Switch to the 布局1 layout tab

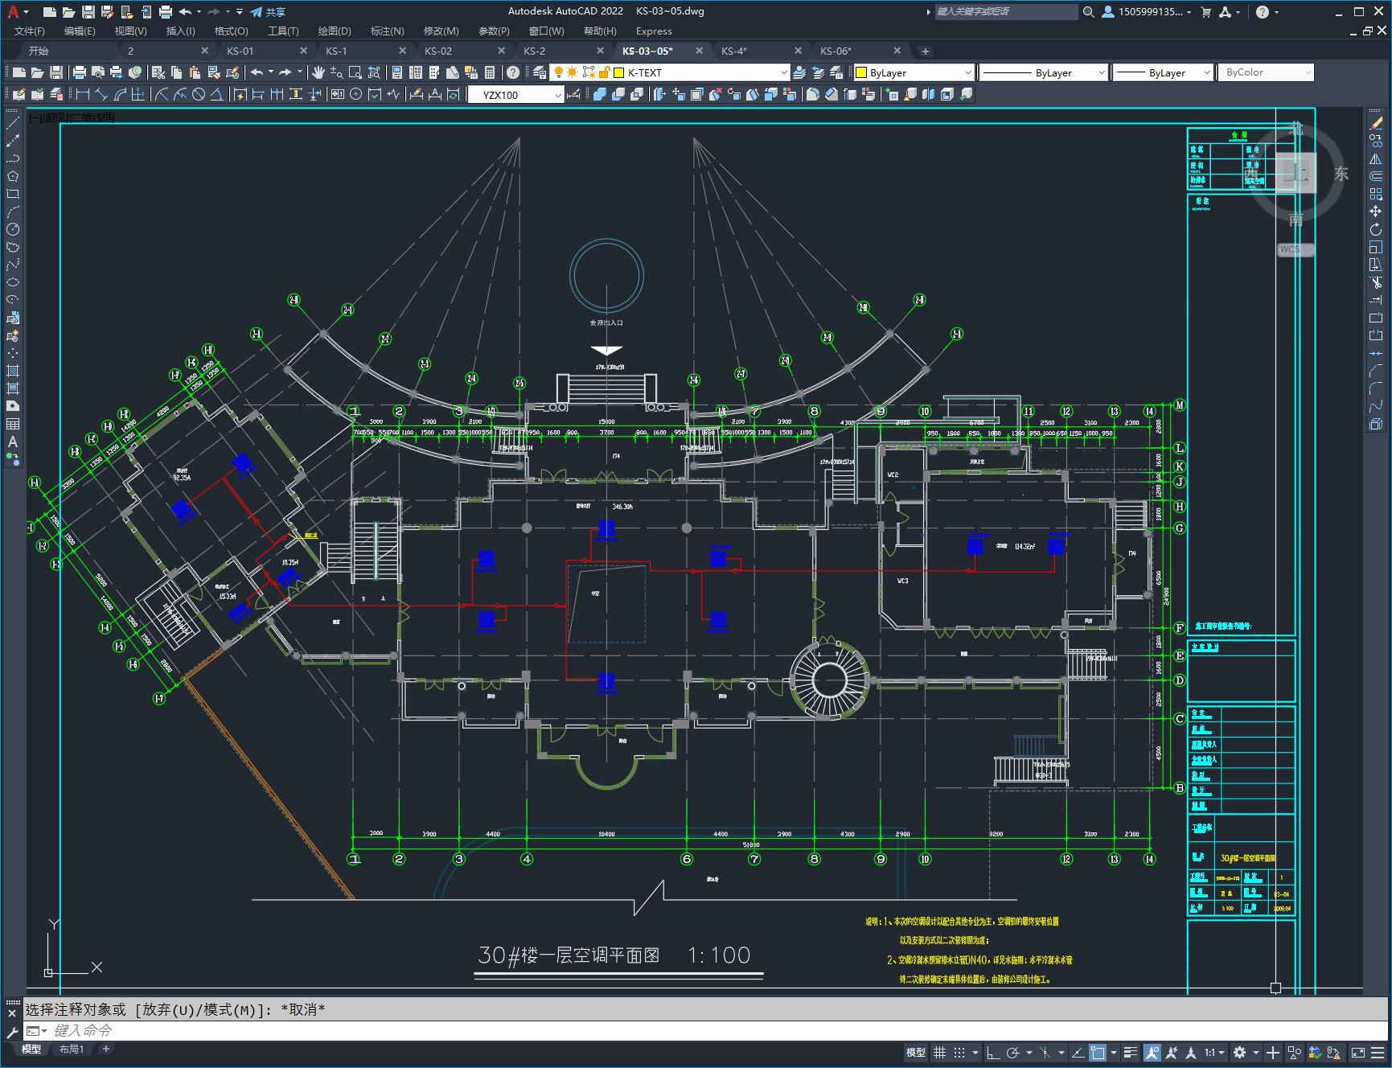72,1049
